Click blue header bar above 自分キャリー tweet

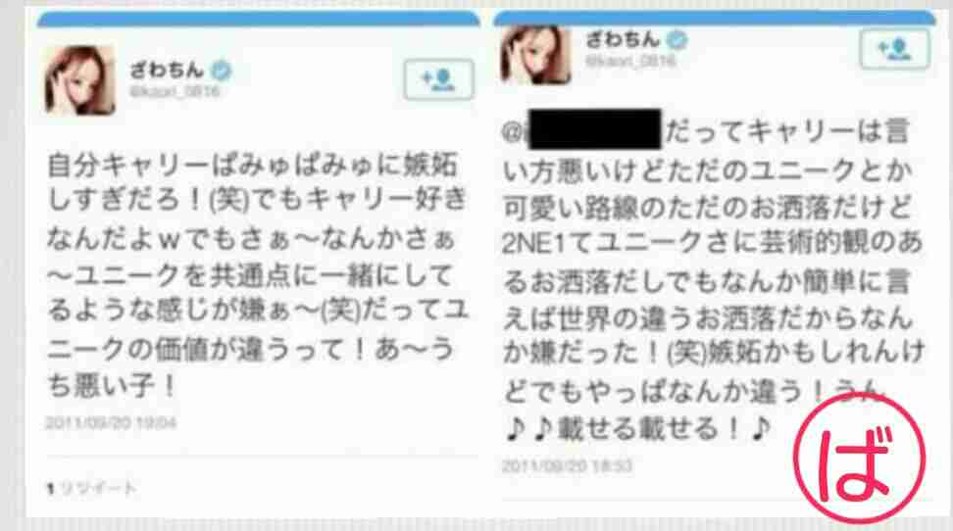(x=258, y=20)
